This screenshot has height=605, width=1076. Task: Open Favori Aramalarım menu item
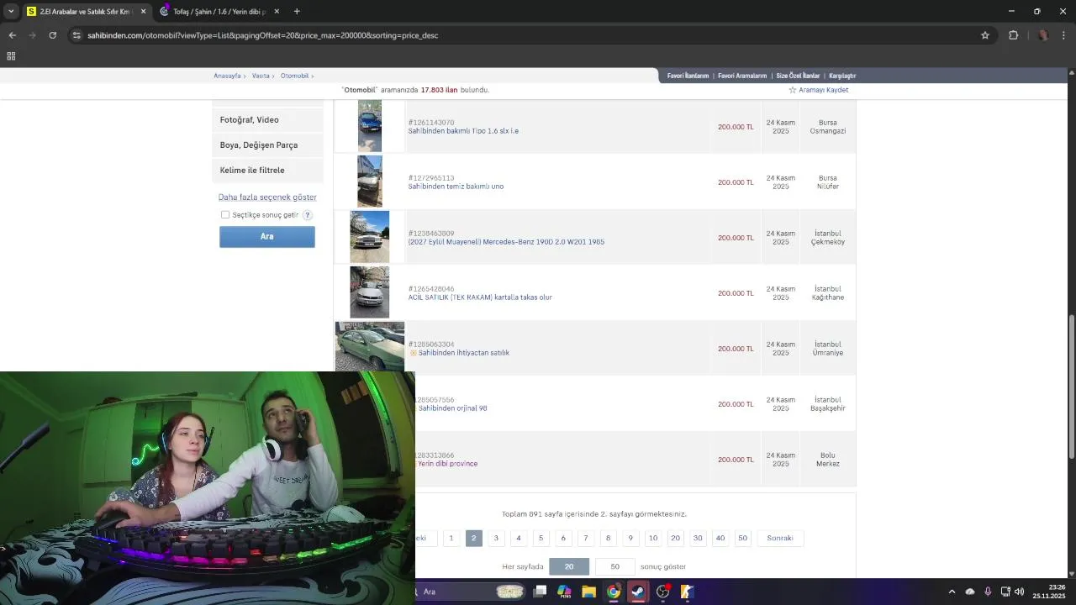click(x=742, y=76)
